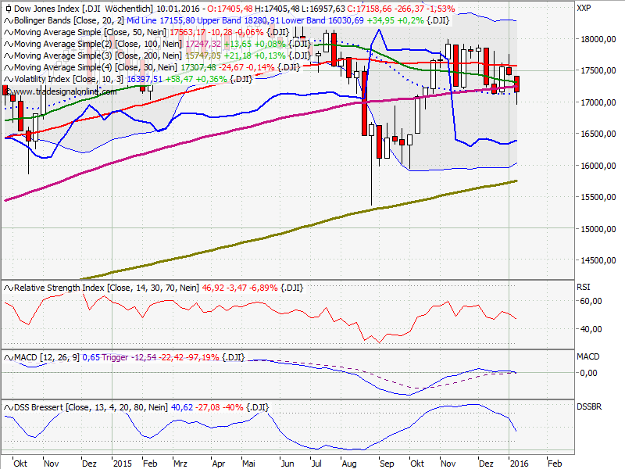Click the zigzag icon before Volatility Index
The width and height of the screenshot is (625, 469).
(x=9, y=79)
